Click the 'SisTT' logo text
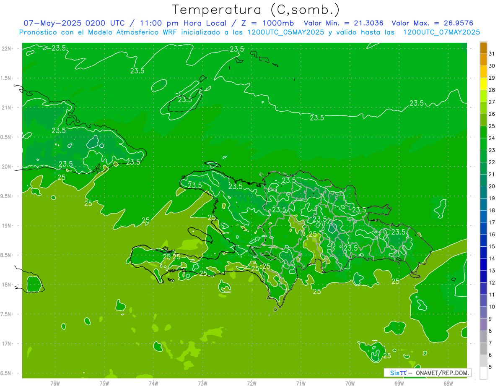 click(398, 373)
